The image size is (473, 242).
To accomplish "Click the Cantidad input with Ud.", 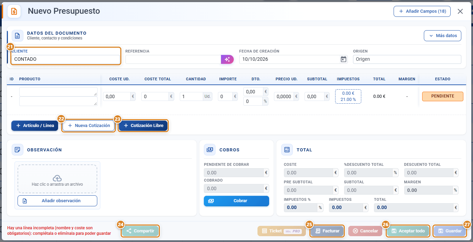I will tap(191, 97).
